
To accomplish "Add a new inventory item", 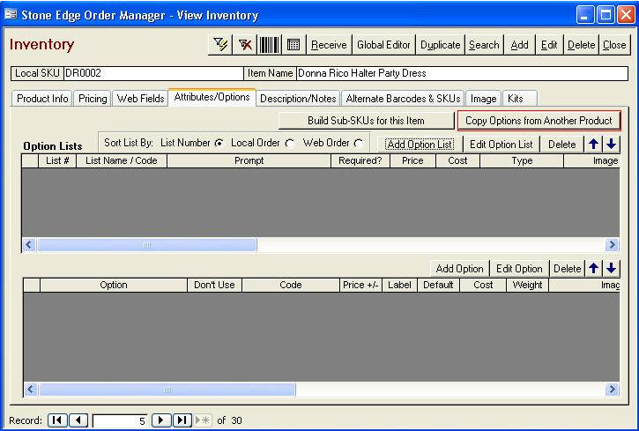I will 520,44.
